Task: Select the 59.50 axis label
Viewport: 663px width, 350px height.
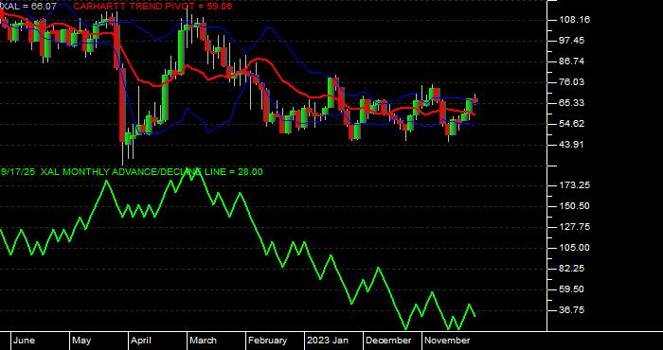Action: [x=571, y=289]
